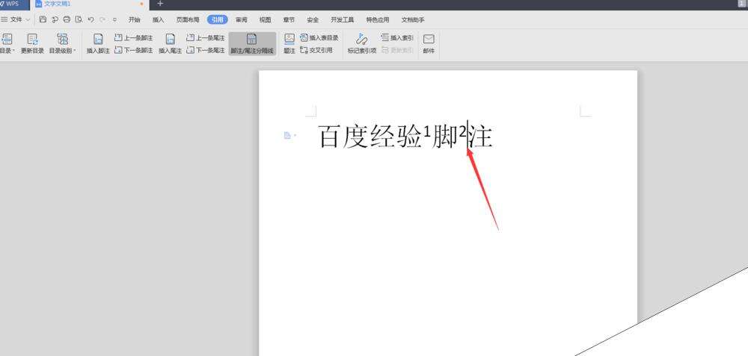The width and height of the screenshot is (748, 356).
Task: Switch to the 插入 tab
Action: coord(158,20)
